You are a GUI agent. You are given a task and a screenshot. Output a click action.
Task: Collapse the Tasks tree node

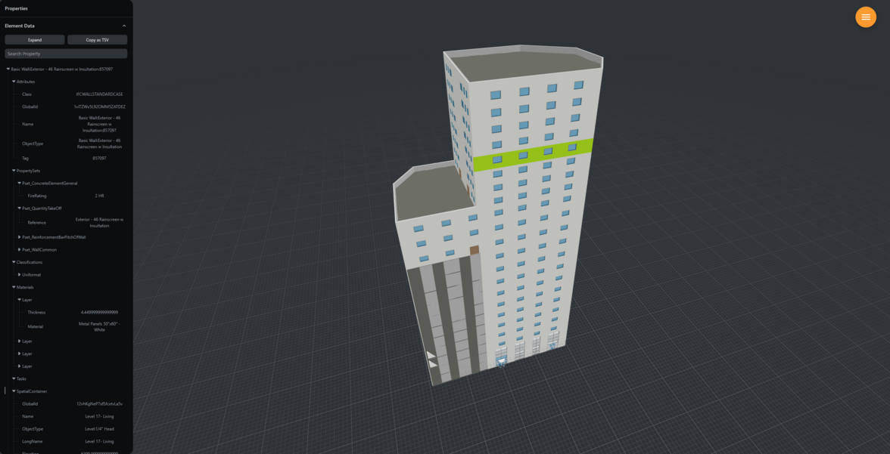tap(14, 378)
